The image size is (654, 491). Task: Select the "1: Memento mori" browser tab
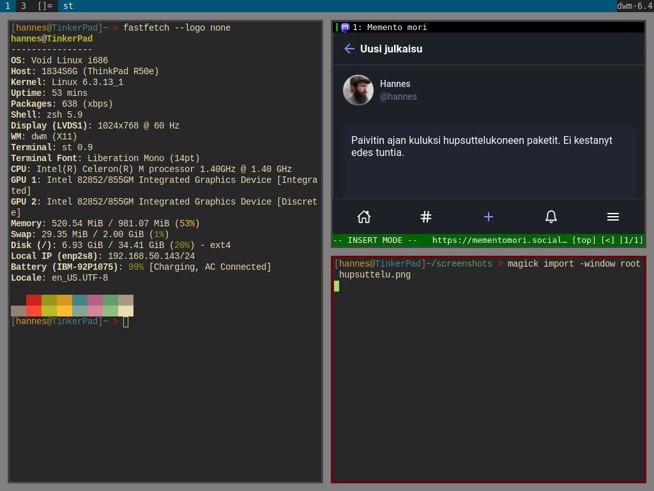tap(390, 27)
